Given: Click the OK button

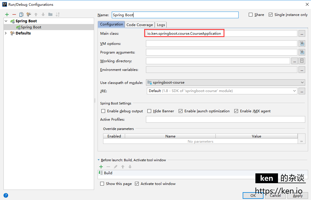Looking at the screenshot, I should pyautogui.click(x=253, y=195).
